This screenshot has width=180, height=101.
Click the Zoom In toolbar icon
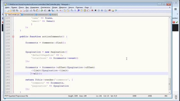pos(57,11)
